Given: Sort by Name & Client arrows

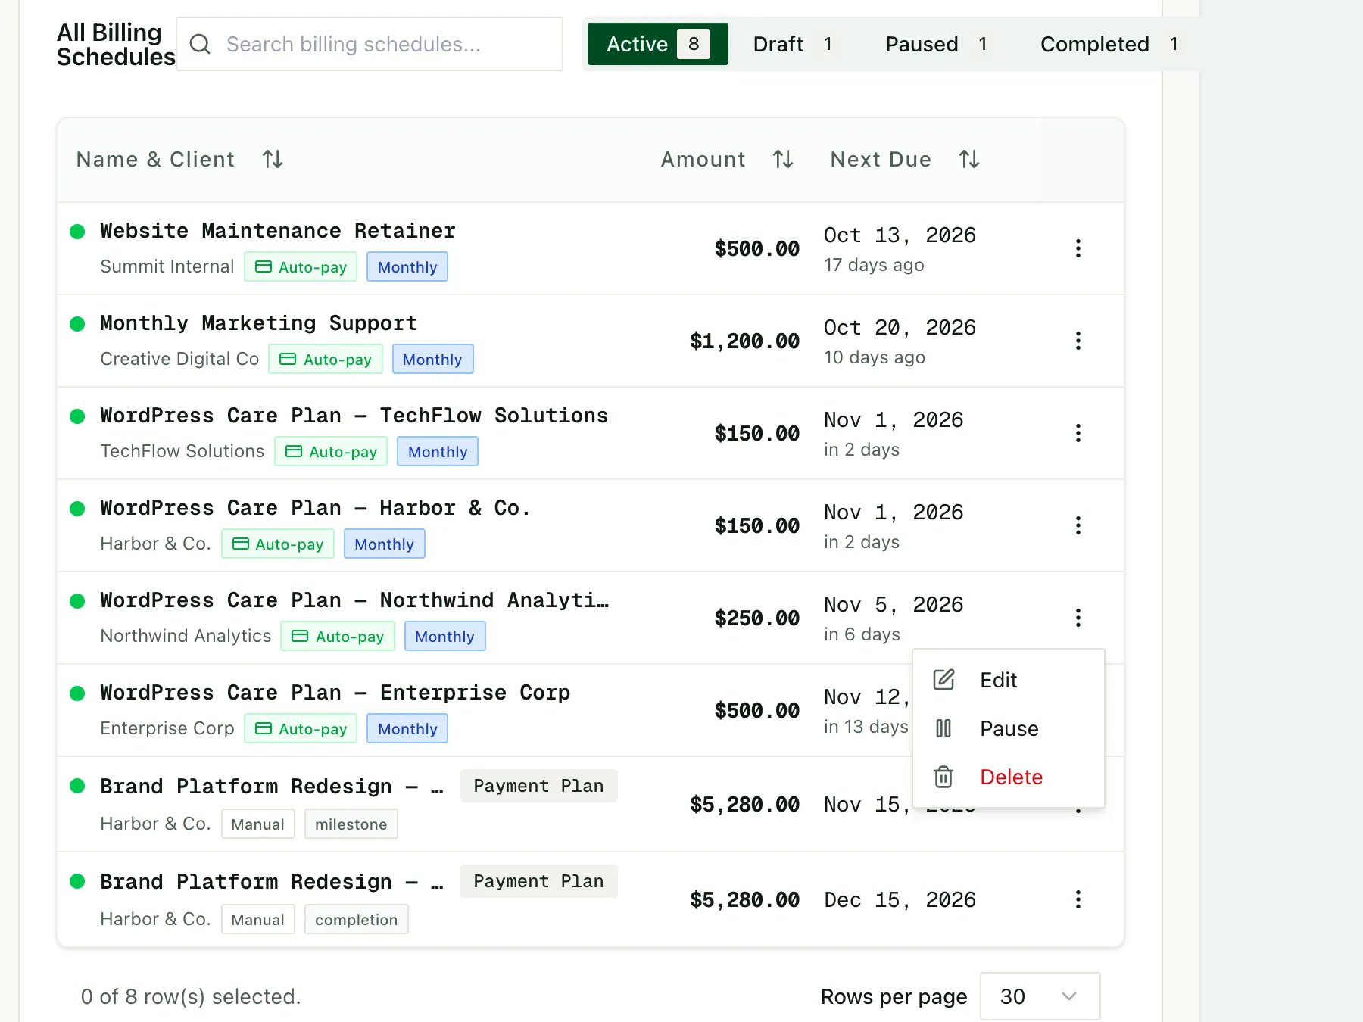Looking at the screenshot, I should [273, 159].
